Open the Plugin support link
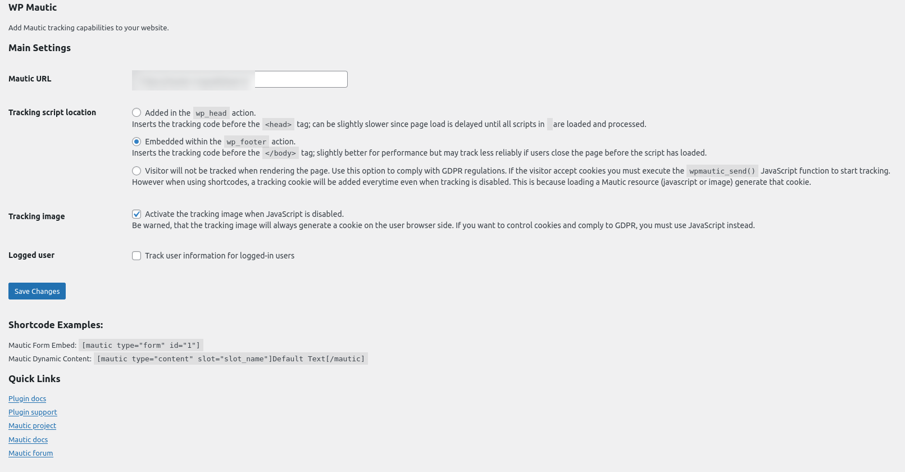The height and width of the screenshot is (472, 905). [32, 412]
